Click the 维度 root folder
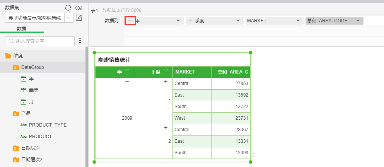The width and height of the screenshot is (384, 167). [x=18, y=56]
